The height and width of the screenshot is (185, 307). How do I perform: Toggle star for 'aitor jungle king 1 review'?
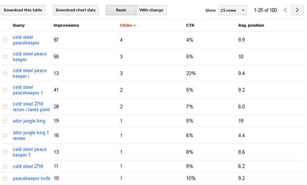pos(5,135)
